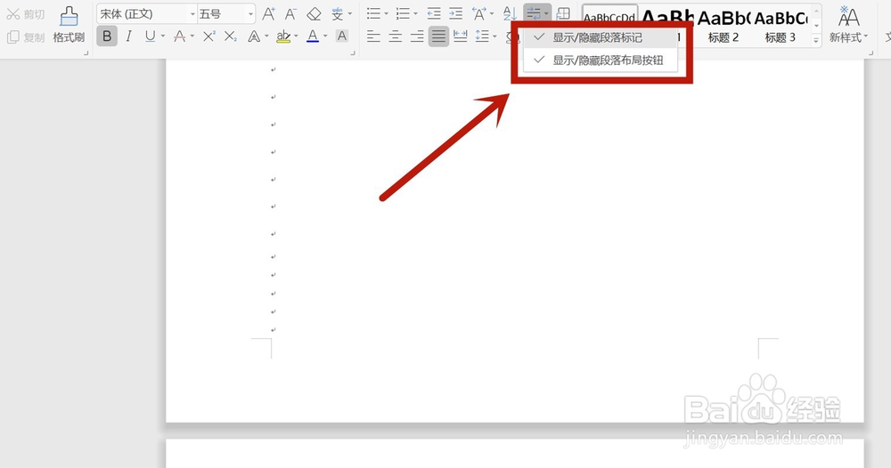
Task: Click distributed alignment icon
Action: (461, 36)
